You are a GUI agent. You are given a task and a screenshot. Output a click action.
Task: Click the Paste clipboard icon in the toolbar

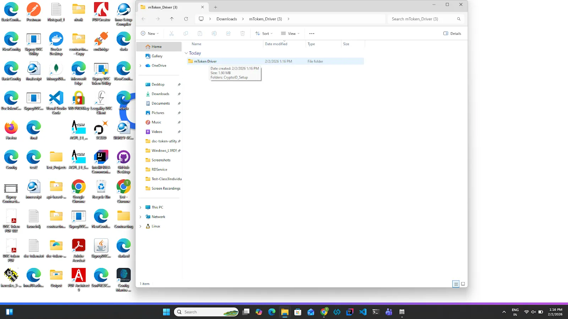point(200,33)
